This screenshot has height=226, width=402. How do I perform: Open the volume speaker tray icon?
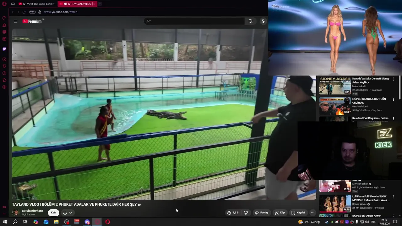367,222
